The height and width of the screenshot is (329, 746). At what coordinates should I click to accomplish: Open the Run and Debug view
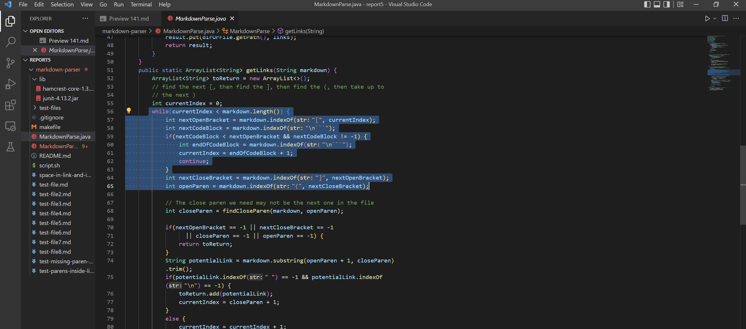(10, 84)
